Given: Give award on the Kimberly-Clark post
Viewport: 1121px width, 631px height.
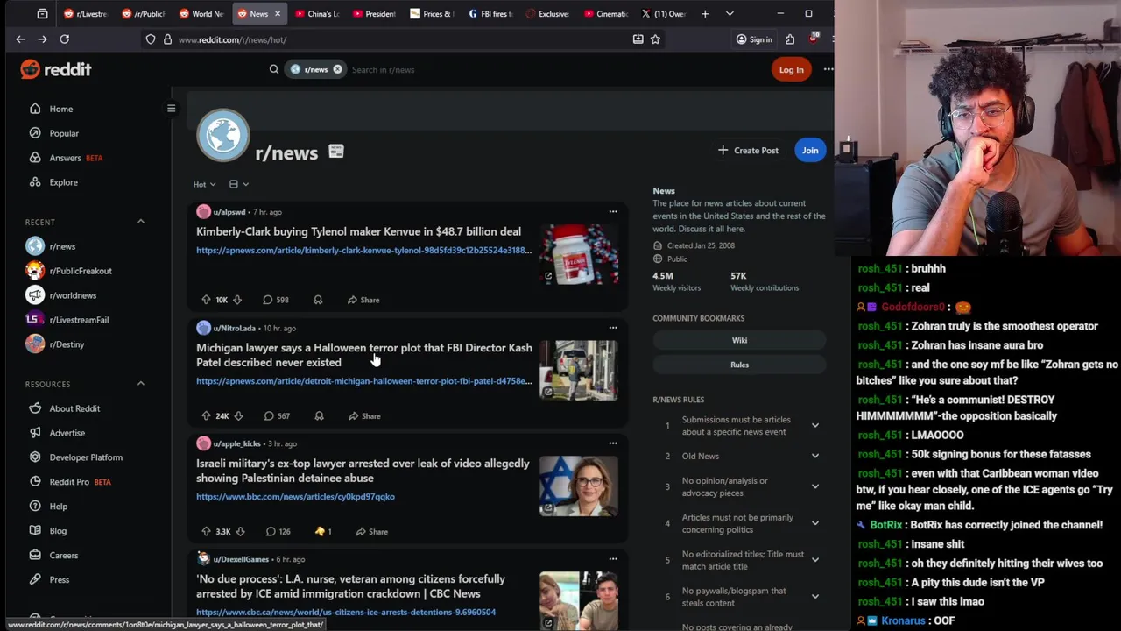Looking at the screenshot, I should pos(318,300).
